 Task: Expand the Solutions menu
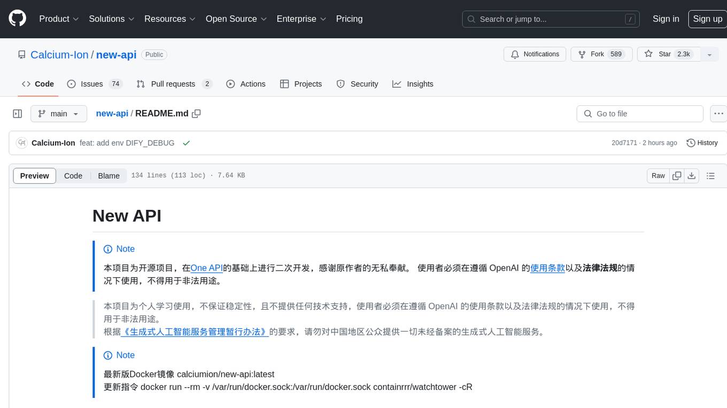112,19
